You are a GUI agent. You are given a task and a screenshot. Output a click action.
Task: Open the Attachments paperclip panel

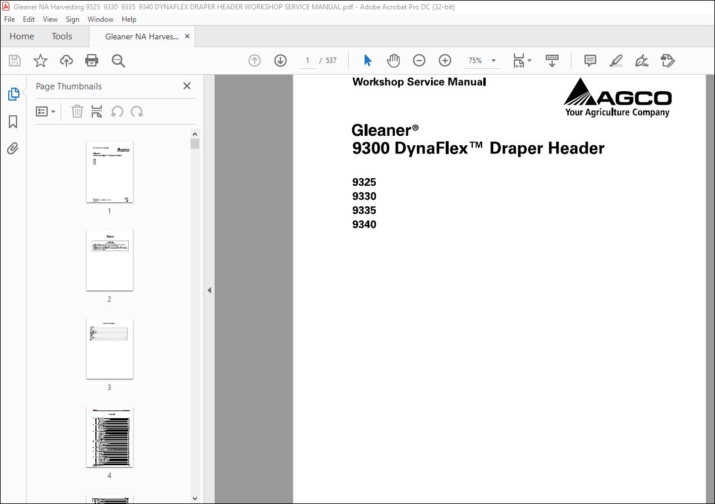13,148
